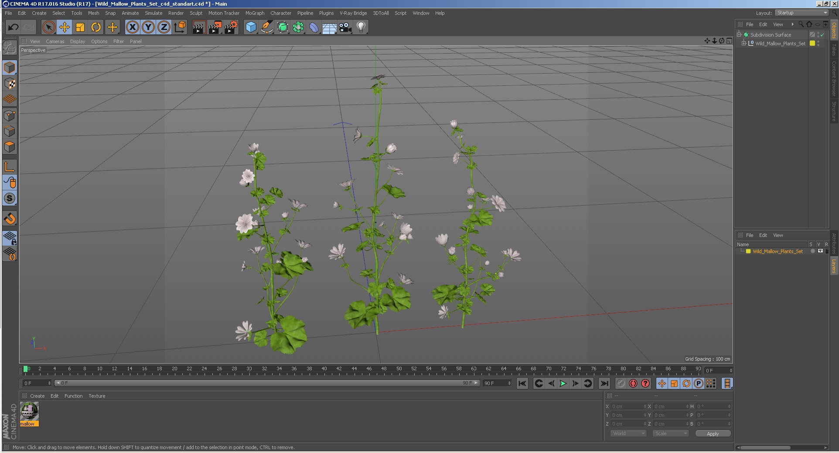Open the Sculpt menu

point(196,13)
